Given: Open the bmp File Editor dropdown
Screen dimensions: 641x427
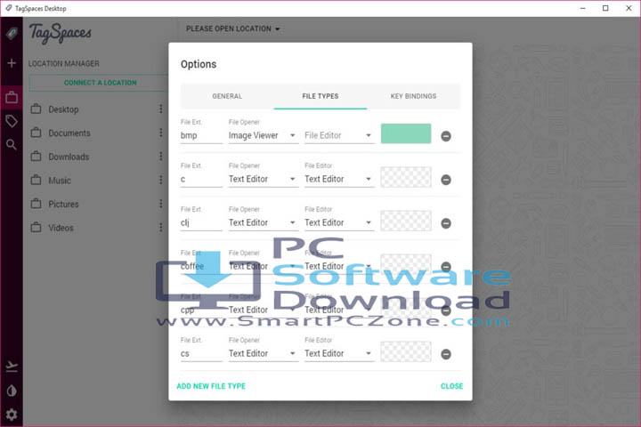Looking at the screenshot, I should click(x=339, y=135).
